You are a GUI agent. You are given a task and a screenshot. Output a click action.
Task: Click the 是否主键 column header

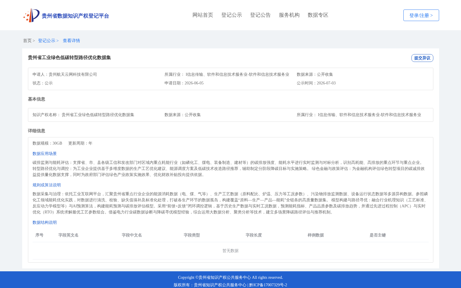pyautogui.click(x=378, y=235)
